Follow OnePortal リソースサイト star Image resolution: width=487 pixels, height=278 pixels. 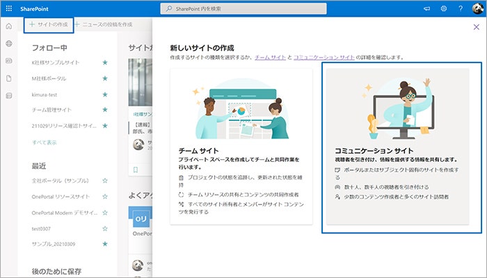coord(105,197)
